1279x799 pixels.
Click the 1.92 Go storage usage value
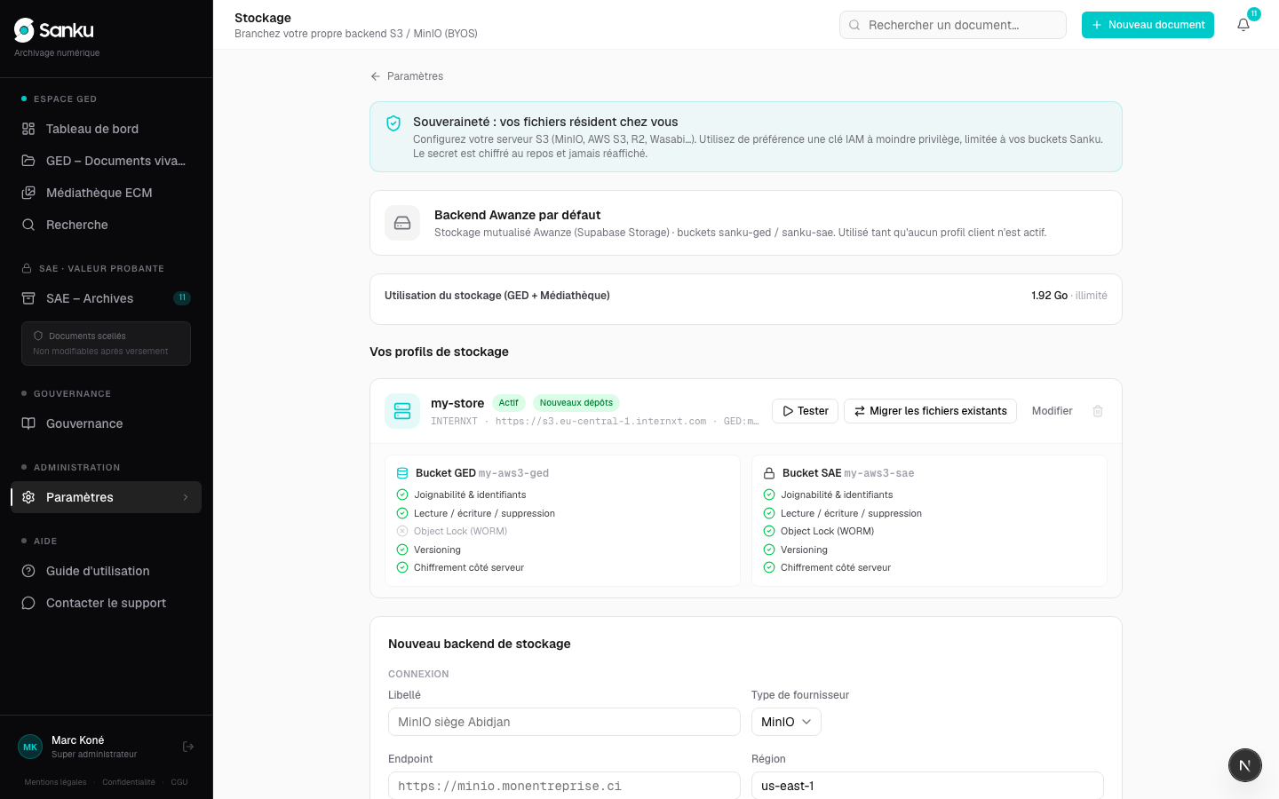tap(1050, 296)
